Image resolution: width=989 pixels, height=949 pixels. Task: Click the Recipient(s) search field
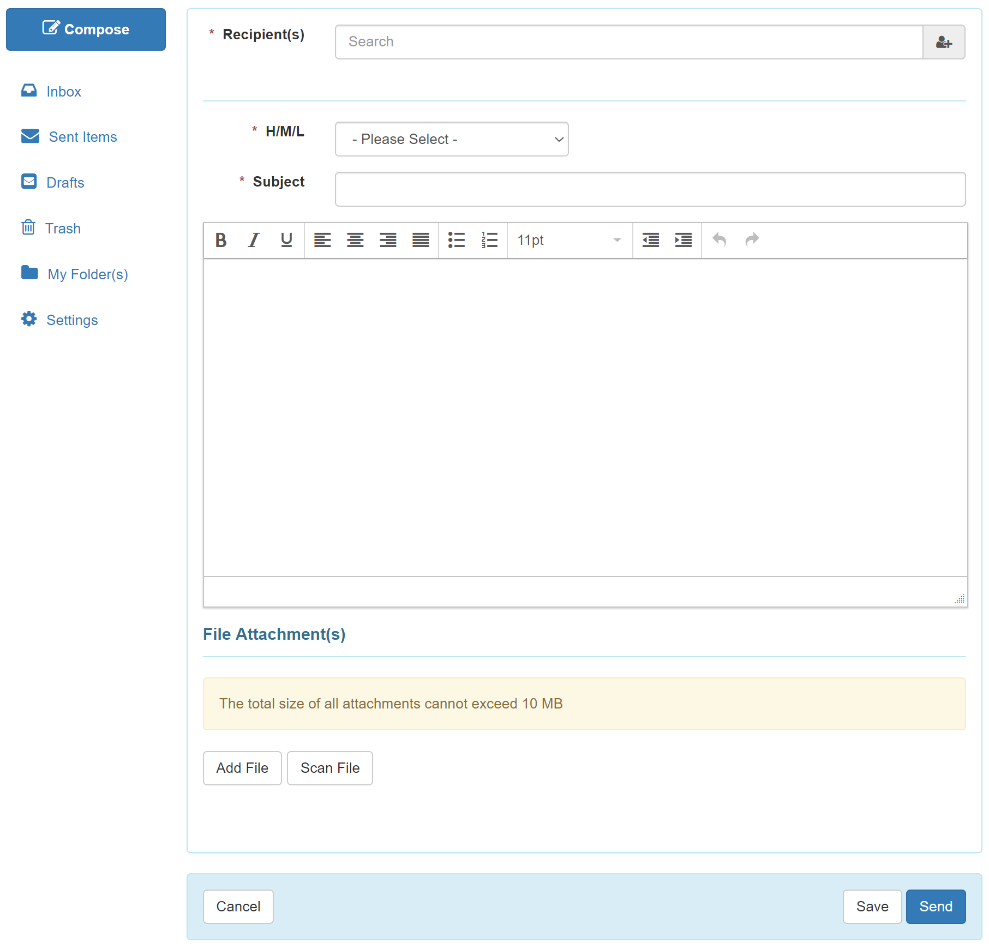click(629, 42)
